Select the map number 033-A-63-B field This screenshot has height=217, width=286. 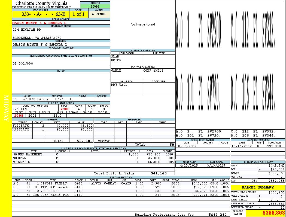pyautogui.click(x=41, y=14)
